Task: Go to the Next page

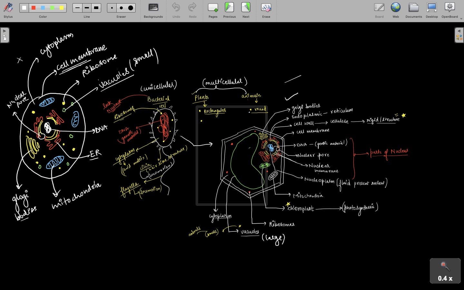Action: pyautogui.click(x=246, y=8)
